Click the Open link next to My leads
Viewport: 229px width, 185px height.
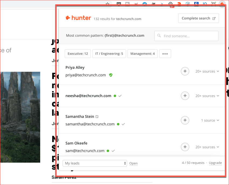(133, 163)
